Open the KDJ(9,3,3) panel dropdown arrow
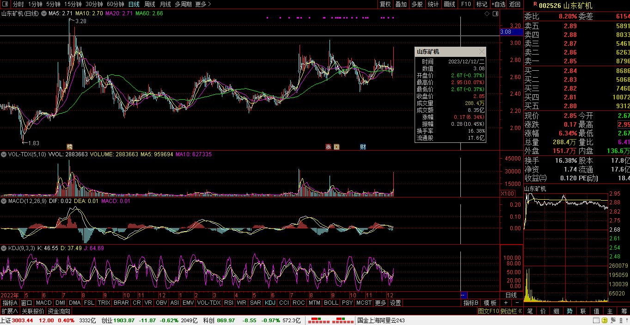 tap(4, 248)
